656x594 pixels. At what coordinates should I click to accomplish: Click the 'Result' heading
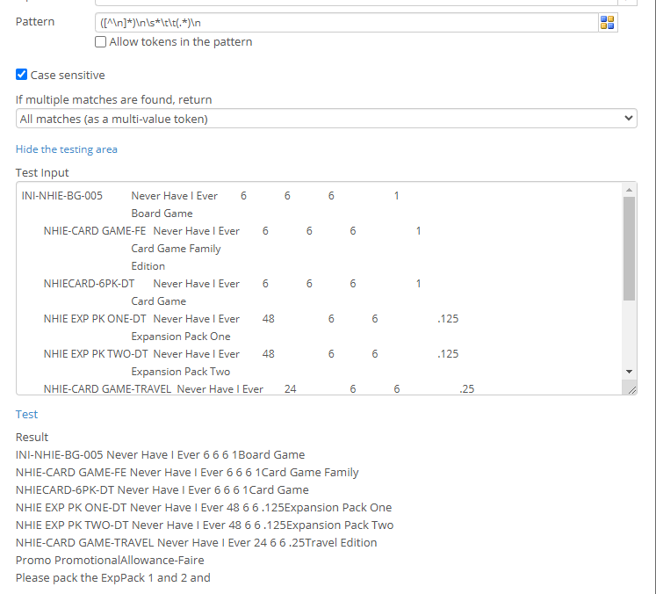[32, 437]
